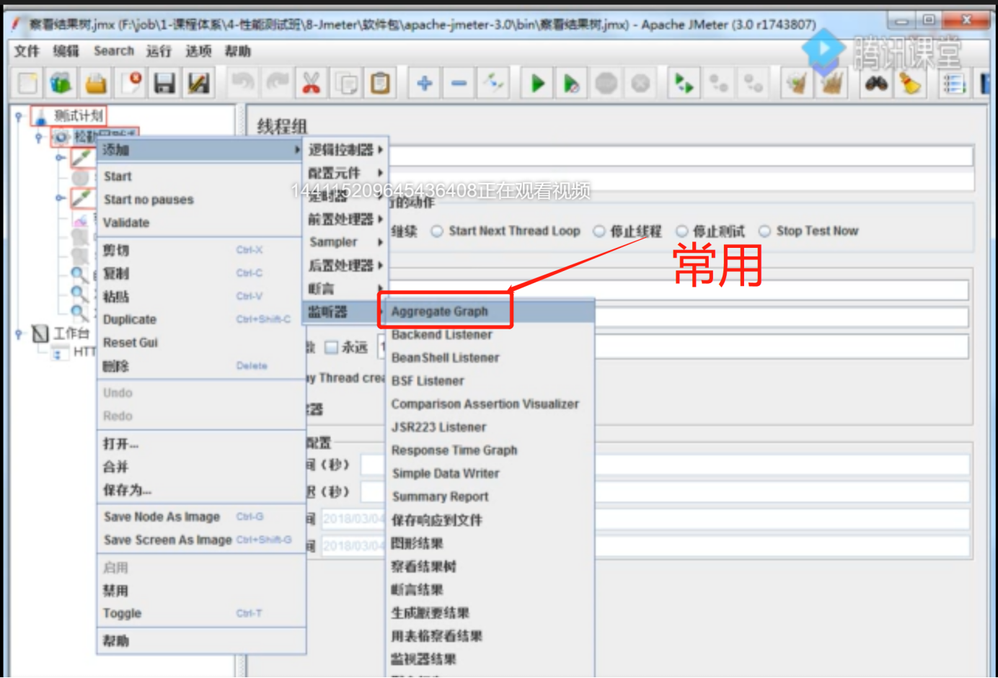Open the 编辑 menu
The width and height of the screenshot is (998, 678).
(66, 51)
